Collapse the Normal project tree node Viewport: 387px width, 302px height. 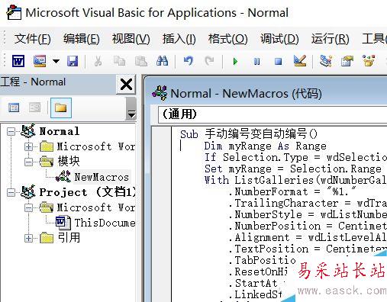11,132
